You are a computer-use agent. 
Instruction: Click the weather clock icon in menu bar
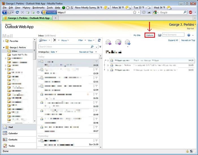68,8
